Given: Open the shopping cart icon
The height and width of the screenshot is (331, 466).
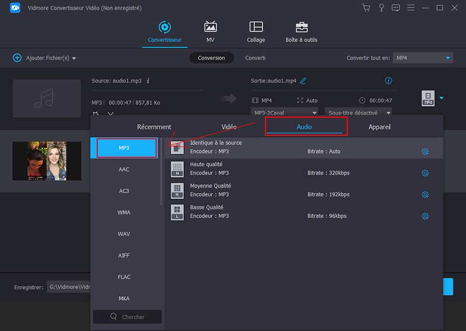Looking at the screenshot, I should (x=366, y=8).
